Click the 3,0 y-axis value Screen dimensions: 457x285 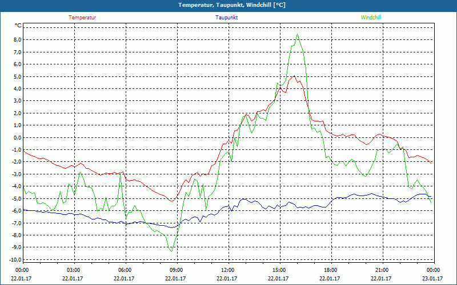click(x=17, y=101)
